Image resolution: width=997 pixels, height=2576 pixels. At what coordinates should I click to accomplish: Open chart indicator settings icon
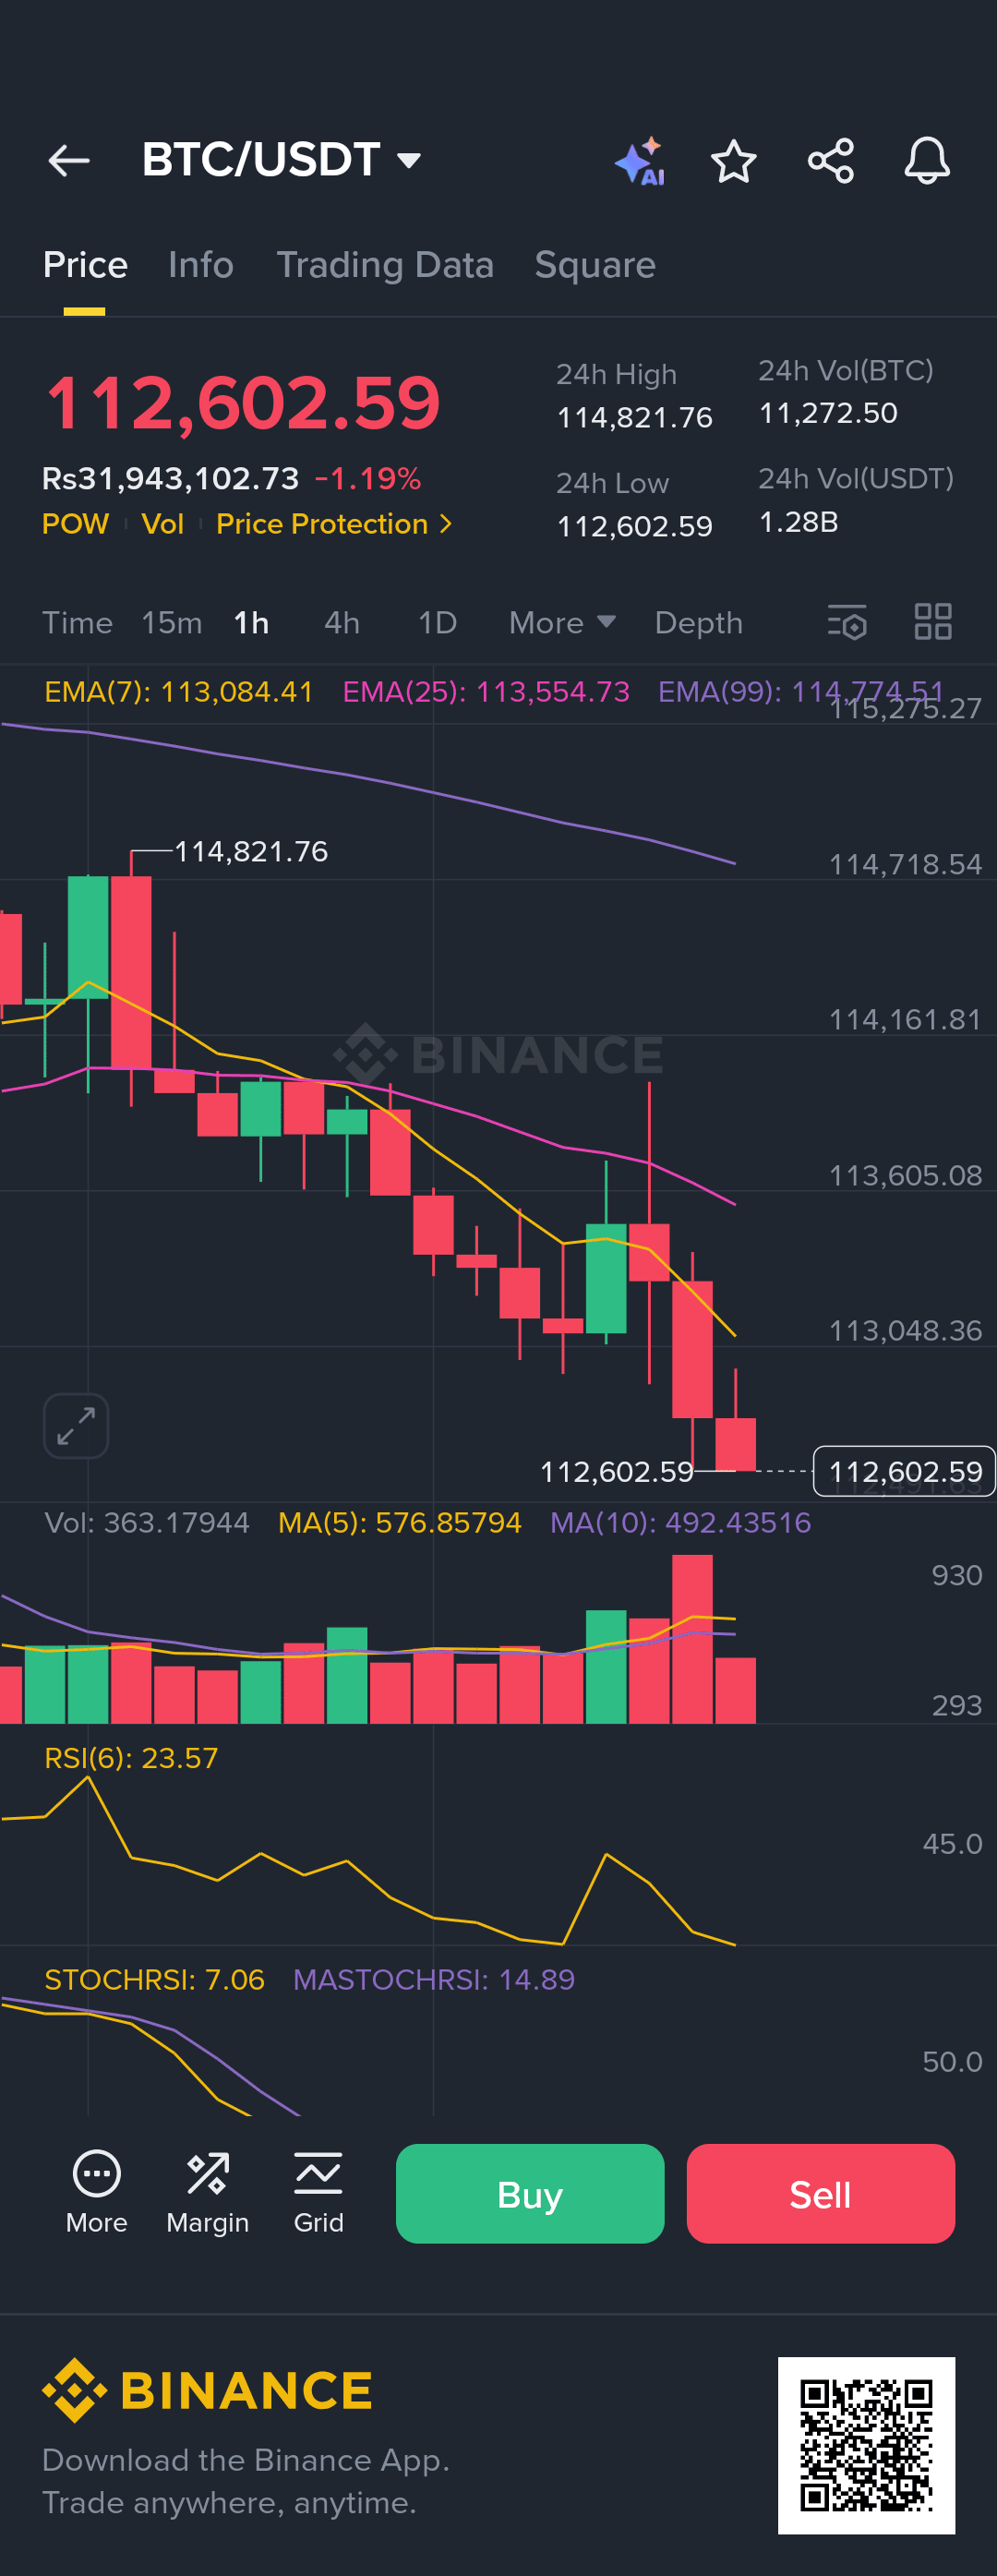tap(847, 622)
